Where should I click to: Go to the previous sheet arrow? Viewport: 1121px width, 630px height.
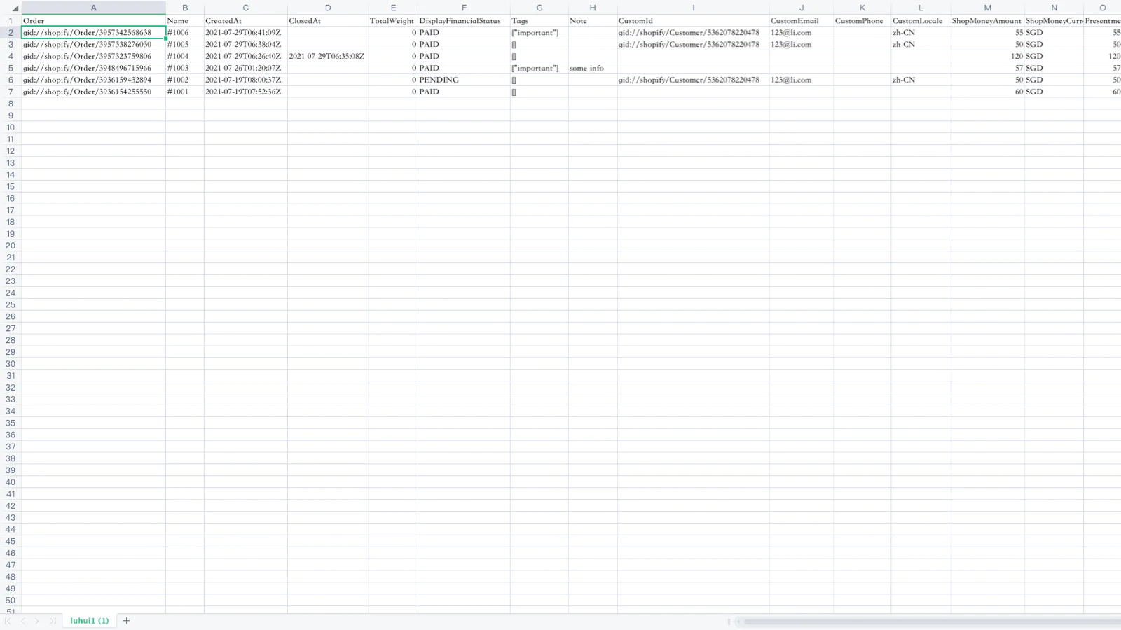pyautogui.click(x=23, y=621)
